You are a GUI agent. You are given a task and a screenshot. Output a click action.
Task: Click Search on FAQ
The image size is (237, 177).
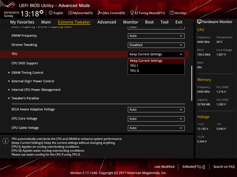(224, 167)
